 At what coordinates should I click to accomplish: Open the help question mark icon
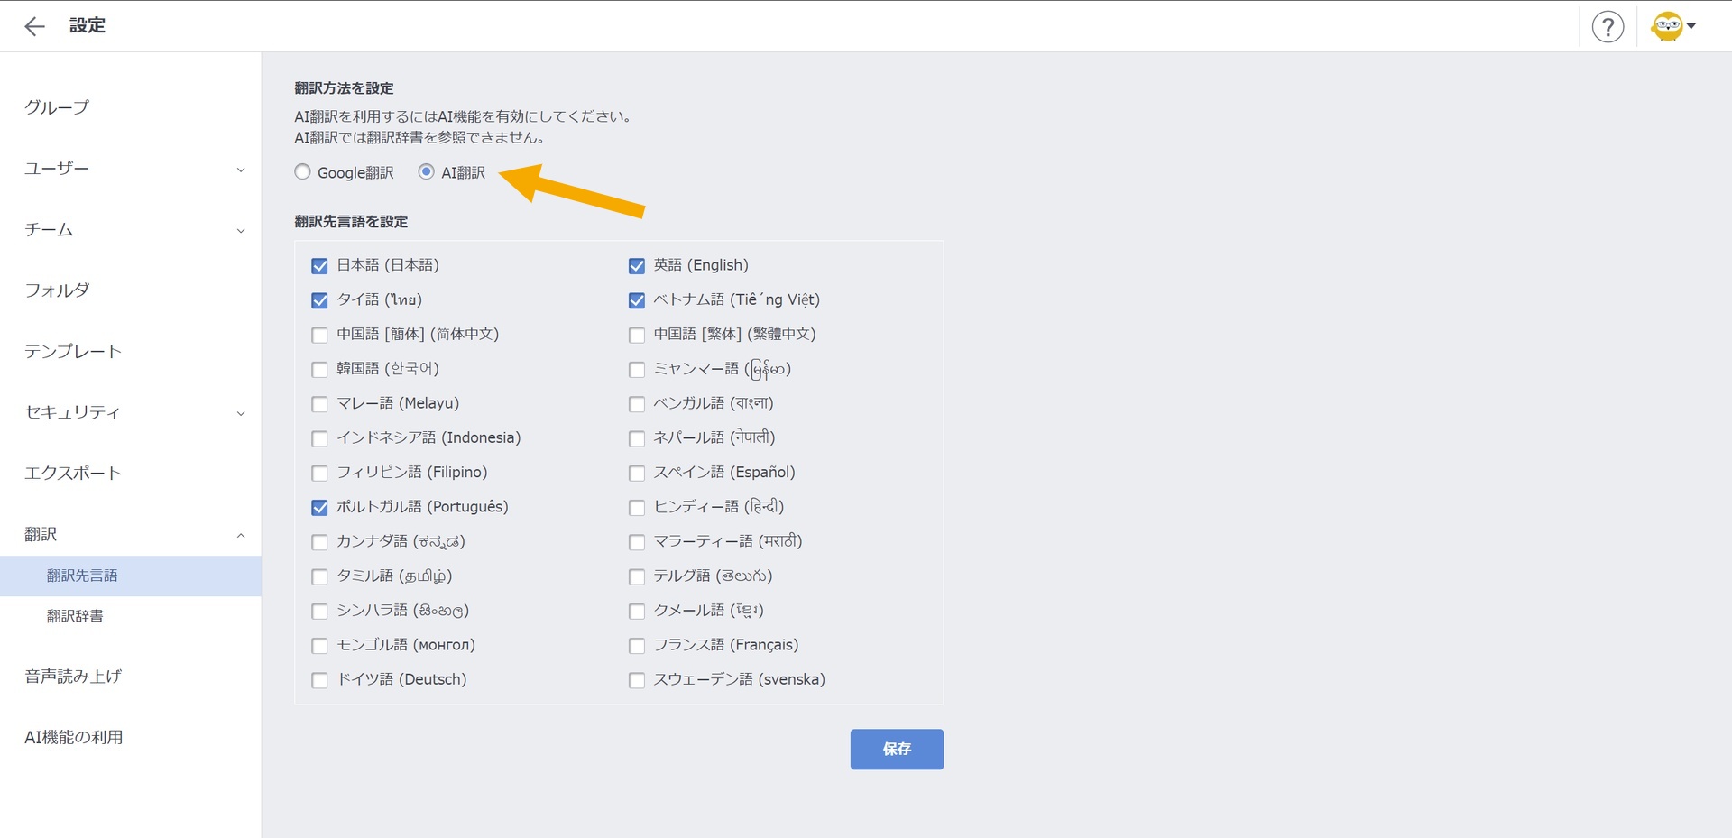(x=1607, y=26)
